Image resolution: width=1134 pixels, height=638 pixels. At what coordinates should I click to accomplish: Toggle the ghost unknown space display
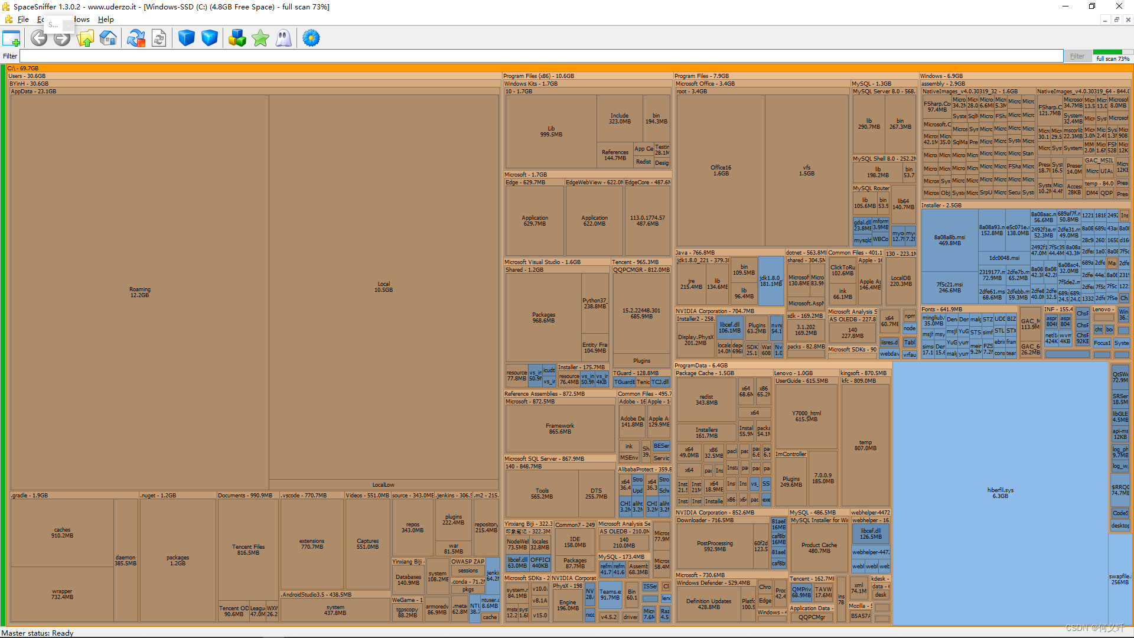point(283,38)
